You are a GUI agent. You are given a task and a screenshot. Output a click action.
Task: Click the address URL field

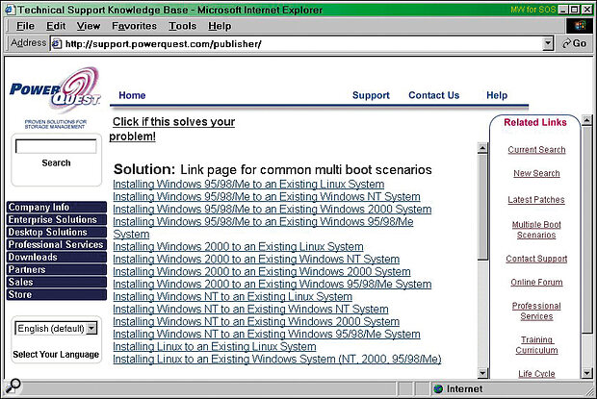click(x=300, y=43)
